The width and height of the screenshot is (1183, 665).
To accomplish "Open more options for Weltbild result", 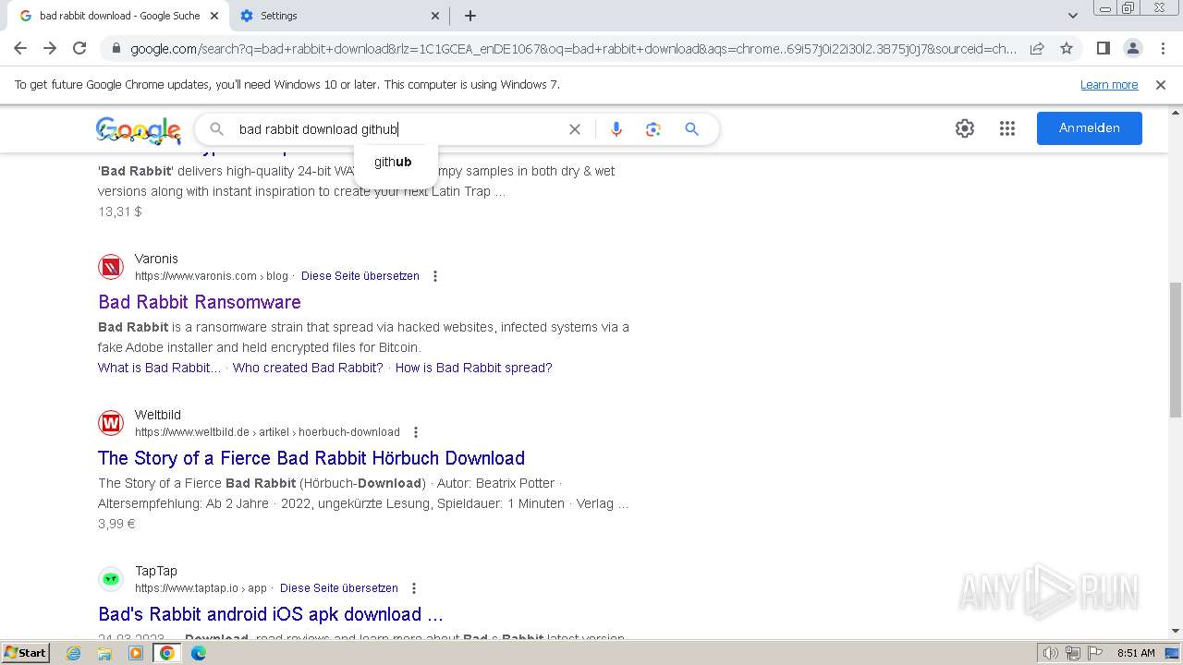I will click(416, 432).
